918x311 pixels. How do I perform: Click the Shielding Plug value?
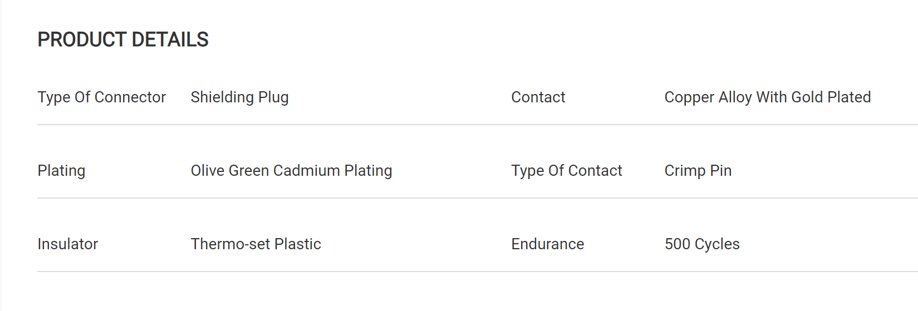pos(239,97)
